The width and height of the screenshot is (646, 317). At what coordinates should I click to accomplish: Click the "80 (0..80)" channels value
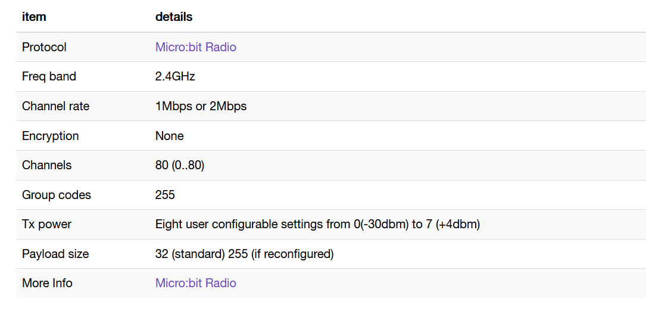point(179,165)
